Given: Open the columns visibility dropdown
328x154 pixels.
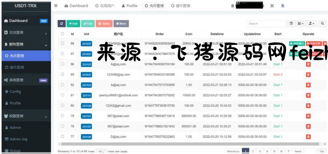Looking at the screenshot, I should pos(301,23).
